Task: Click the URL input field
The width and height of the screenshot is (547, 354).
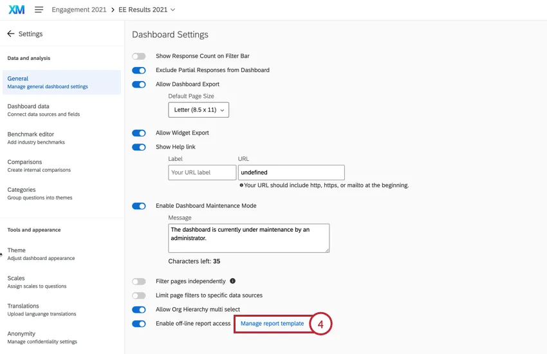Action: [291, 172]
